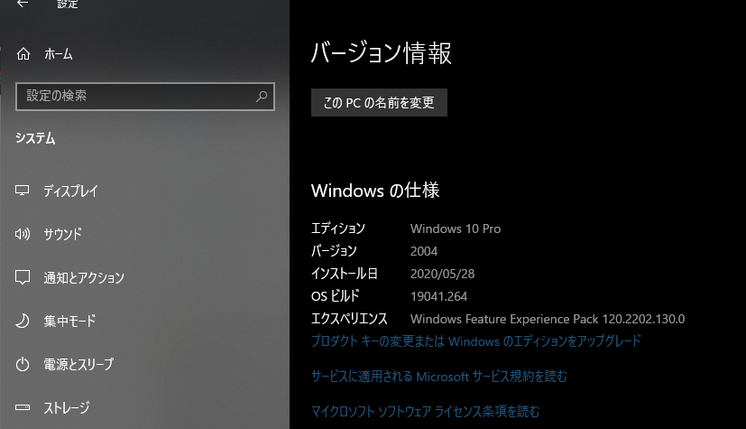Image resolution: width=746 pixels, height=429 pixels.
Task: Click the OS ビルド label
Action: pyautogui.click(x=335, y=296)
